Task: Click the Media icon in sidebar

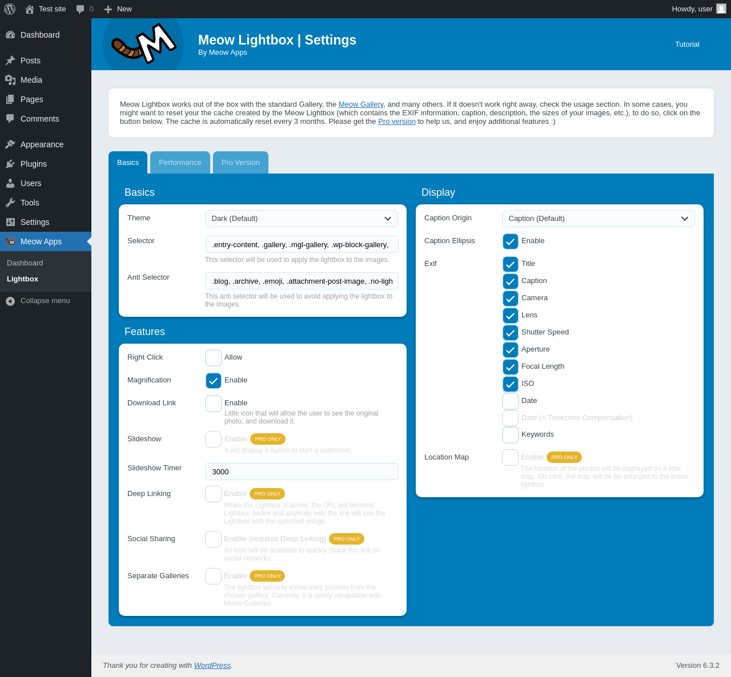Action: [10, 80]
